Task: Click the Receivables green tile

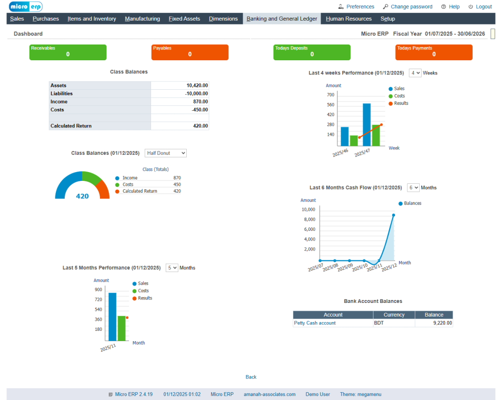Action: [68, 52]
